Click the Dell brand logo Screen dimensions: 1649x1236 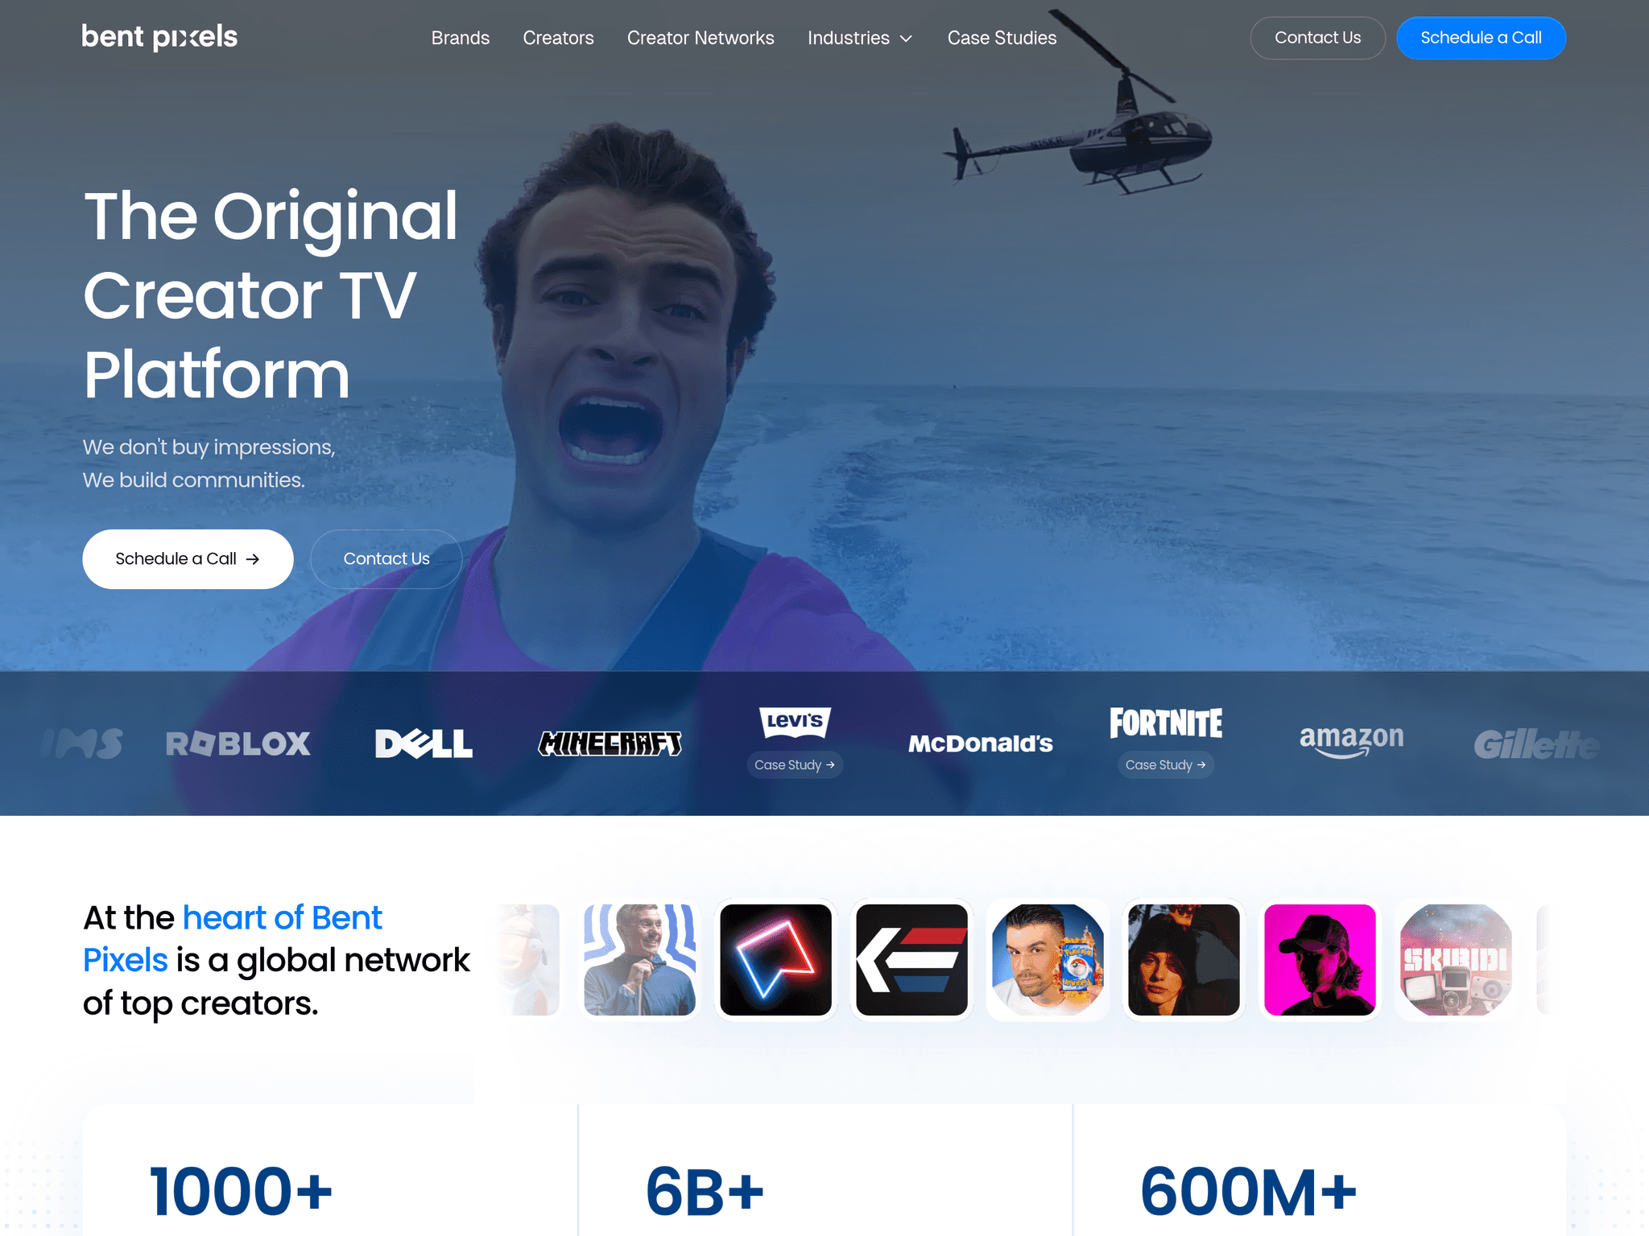[x=424, y=744]
